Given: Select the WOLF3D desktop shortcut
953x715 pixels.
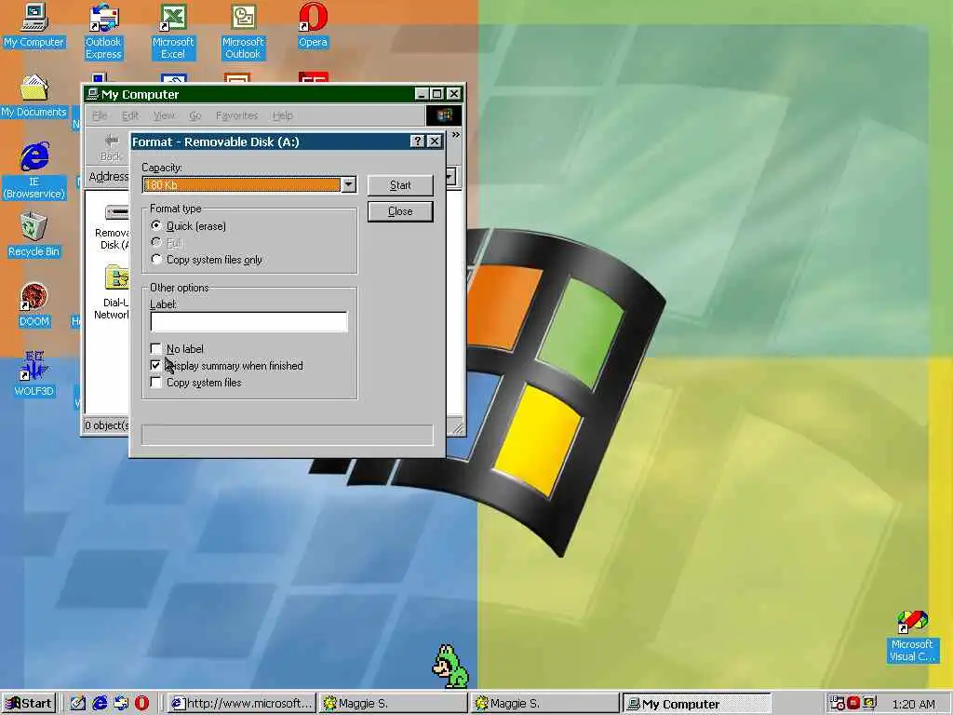Looking at the screenshot, I should pyautogui.click(x=34, y=374).
